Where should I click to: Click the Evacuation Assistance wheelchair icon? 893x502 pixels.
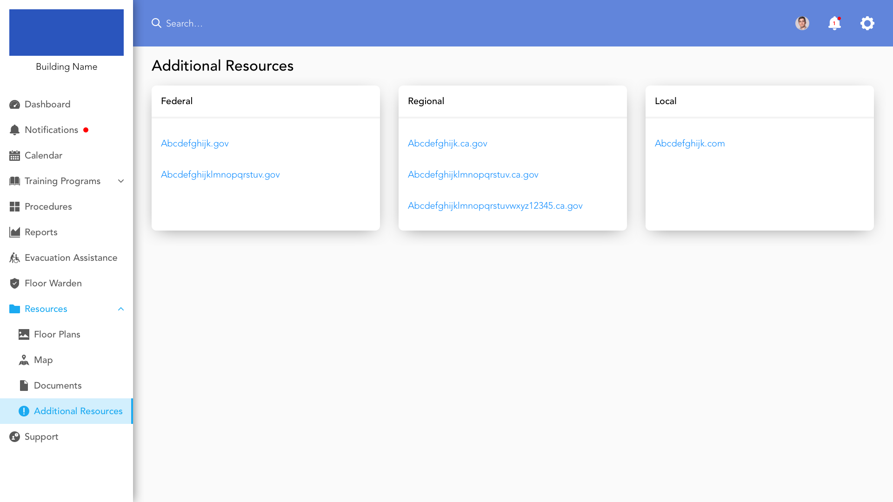(x=14, y=258)
